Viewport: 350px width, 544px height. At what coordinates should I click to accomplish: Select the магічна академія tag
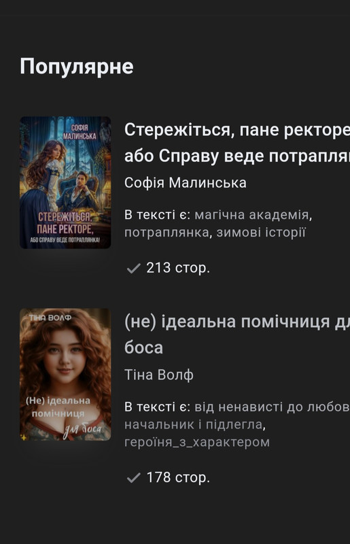[x=251, y=215]
